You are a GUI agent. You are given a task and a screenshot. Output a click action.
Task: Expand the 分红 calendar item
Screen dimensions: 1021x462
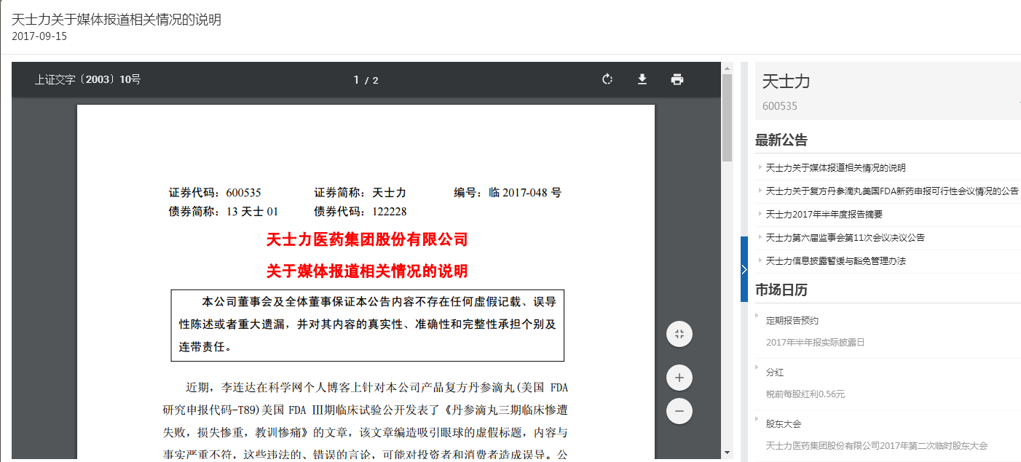click(x=774, y=373)
